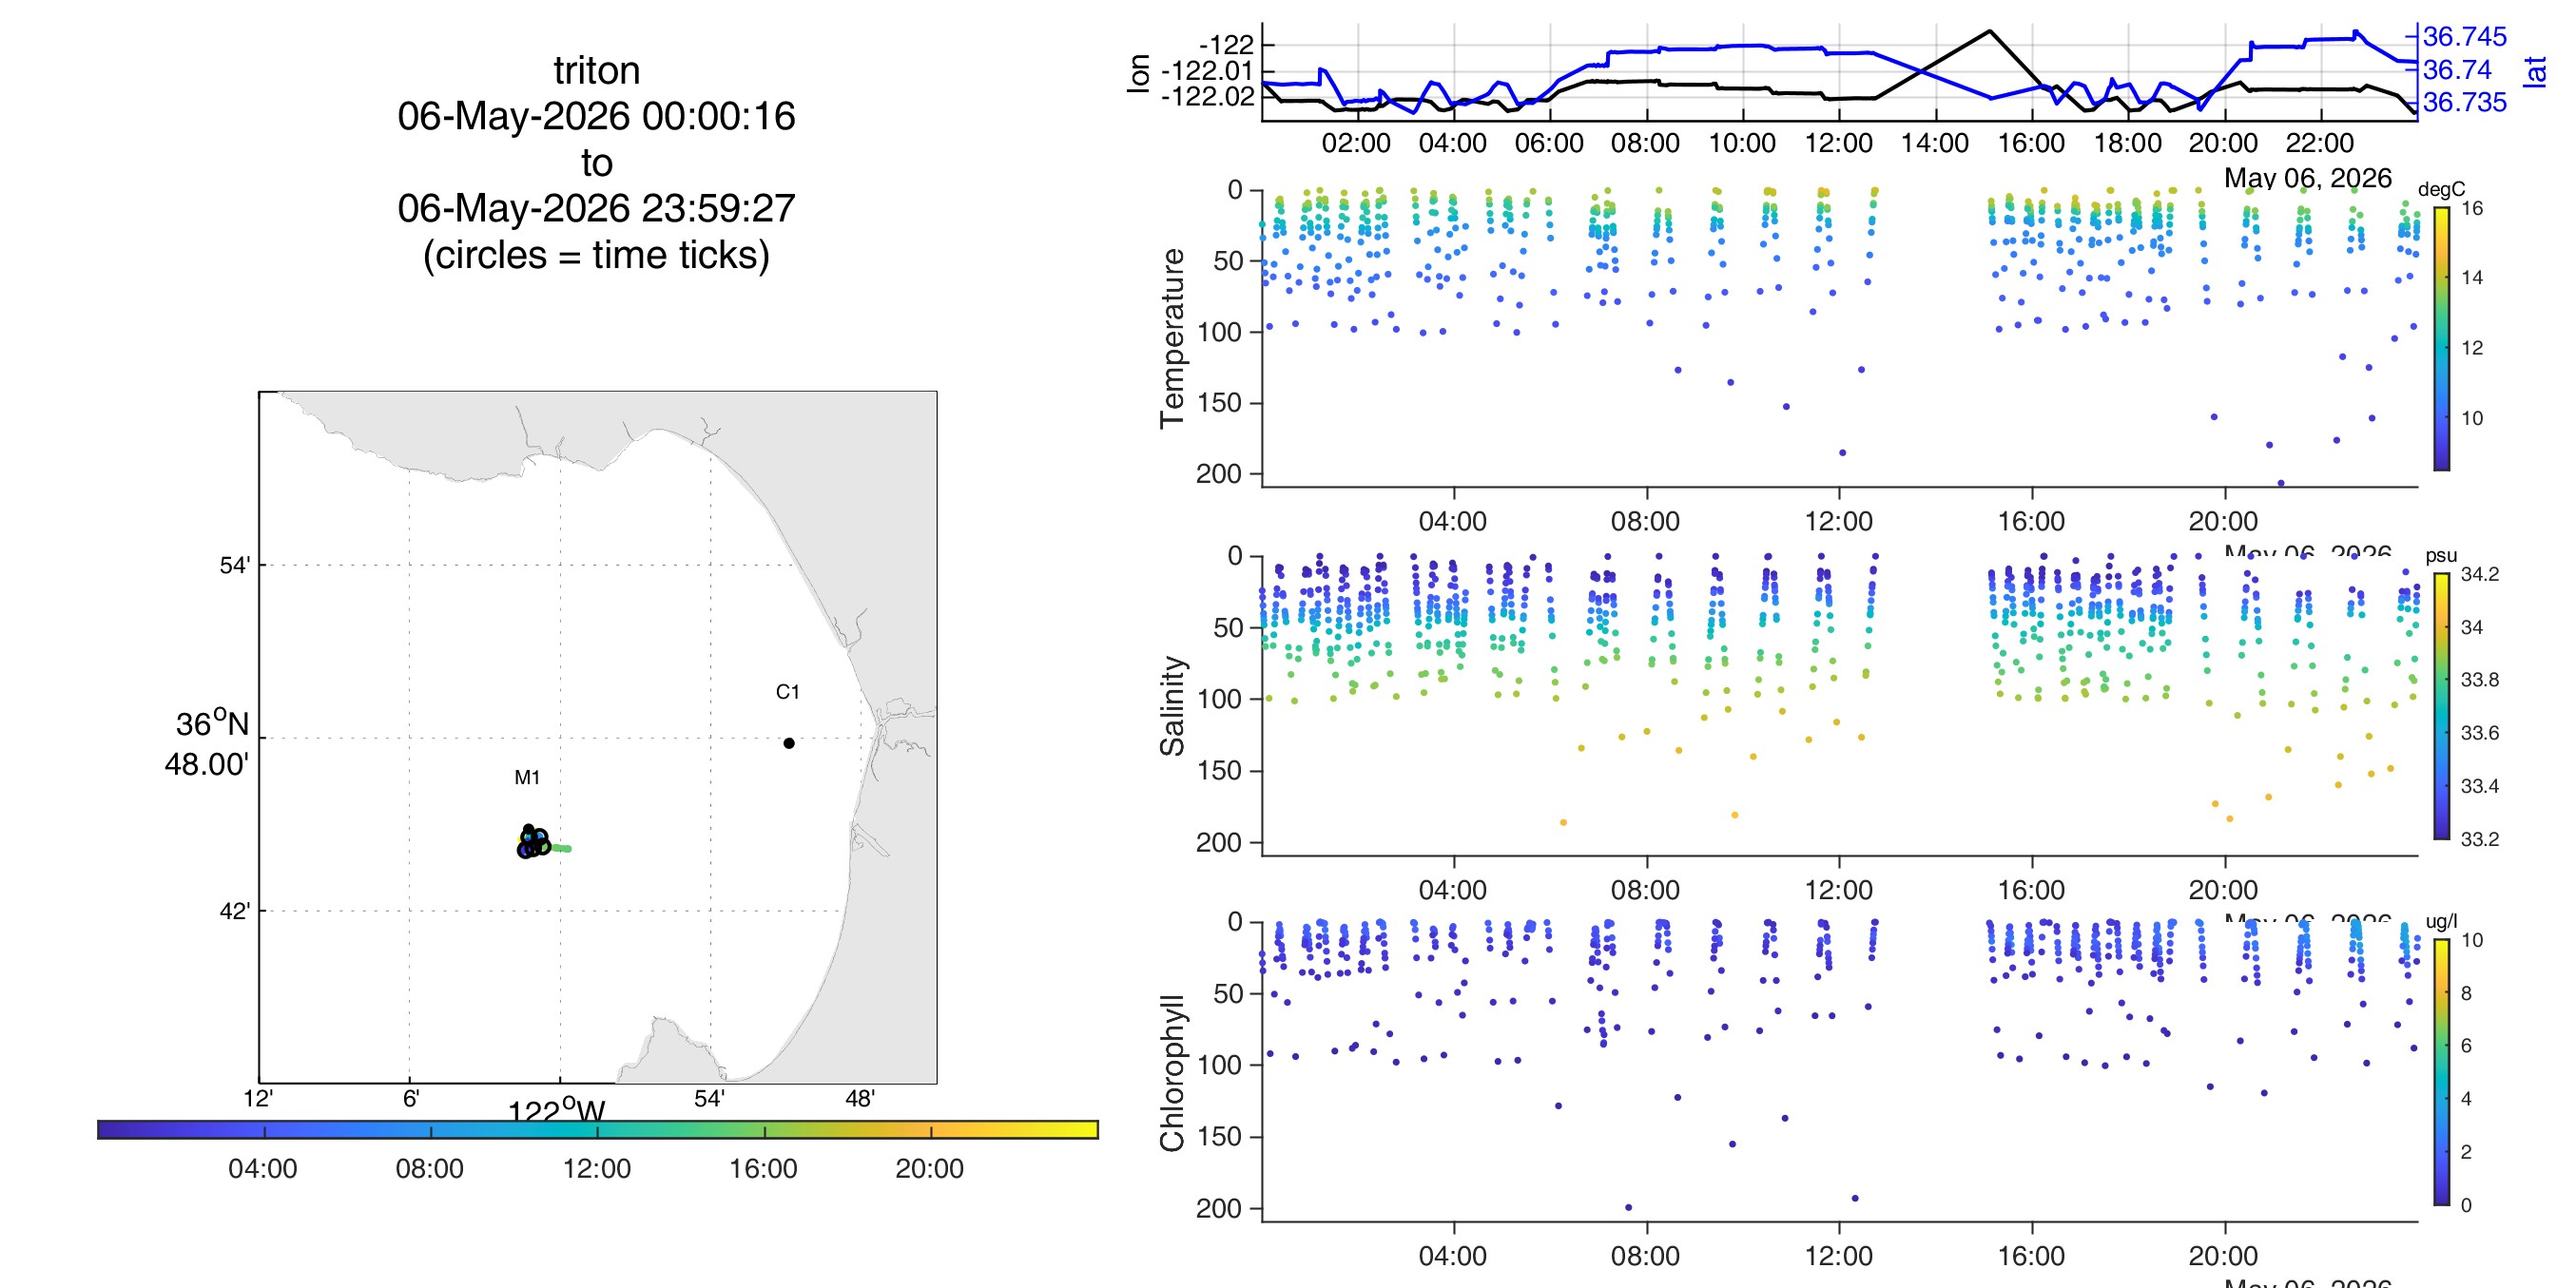
Task: Select the 12:00 tick on time colorbar
Action: [x=598, y=1130]
